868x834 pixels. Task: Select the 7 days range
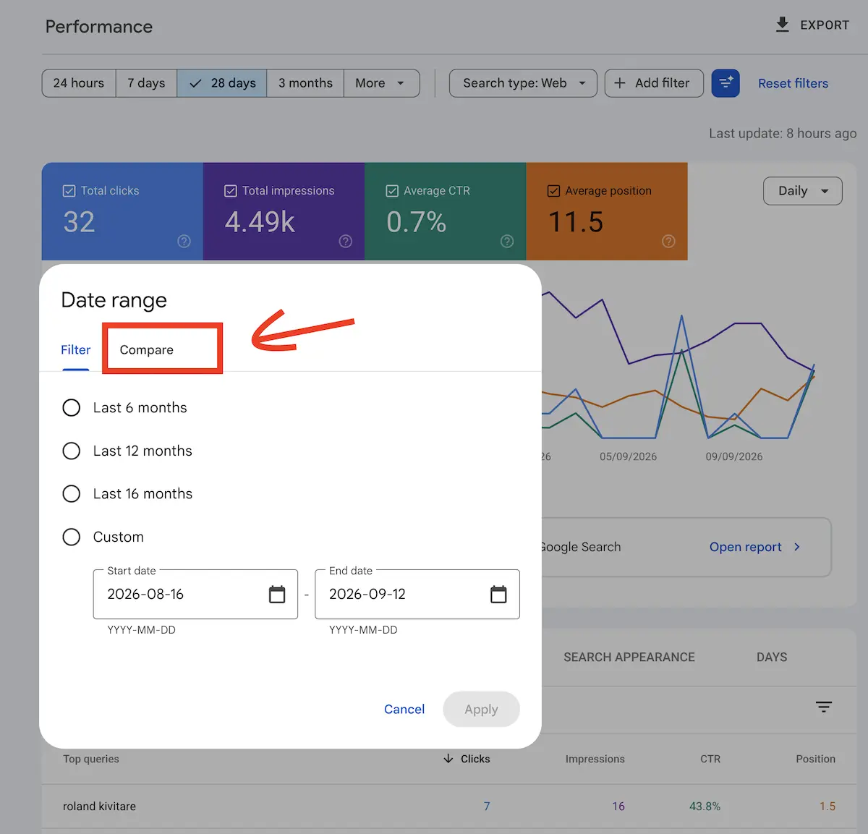click(146, 83)
